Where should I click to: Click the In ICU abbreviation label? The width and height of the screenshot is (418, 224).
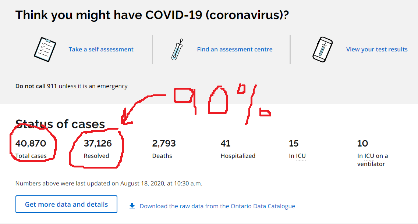[297, 156]
